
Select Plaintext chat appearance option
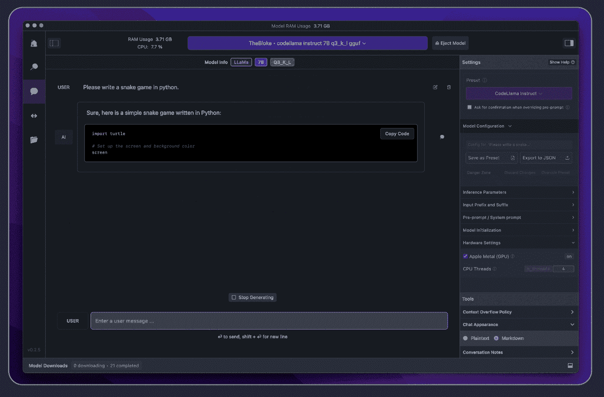click(466, 338)
